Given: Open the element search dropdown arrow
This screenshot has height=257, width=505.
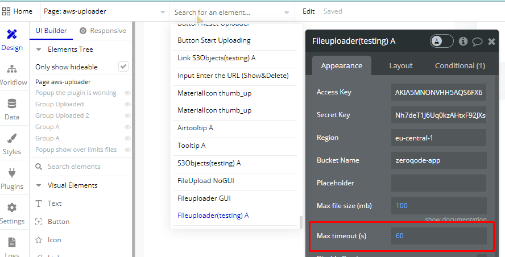Looking at the screenshot, I should 286,13.
